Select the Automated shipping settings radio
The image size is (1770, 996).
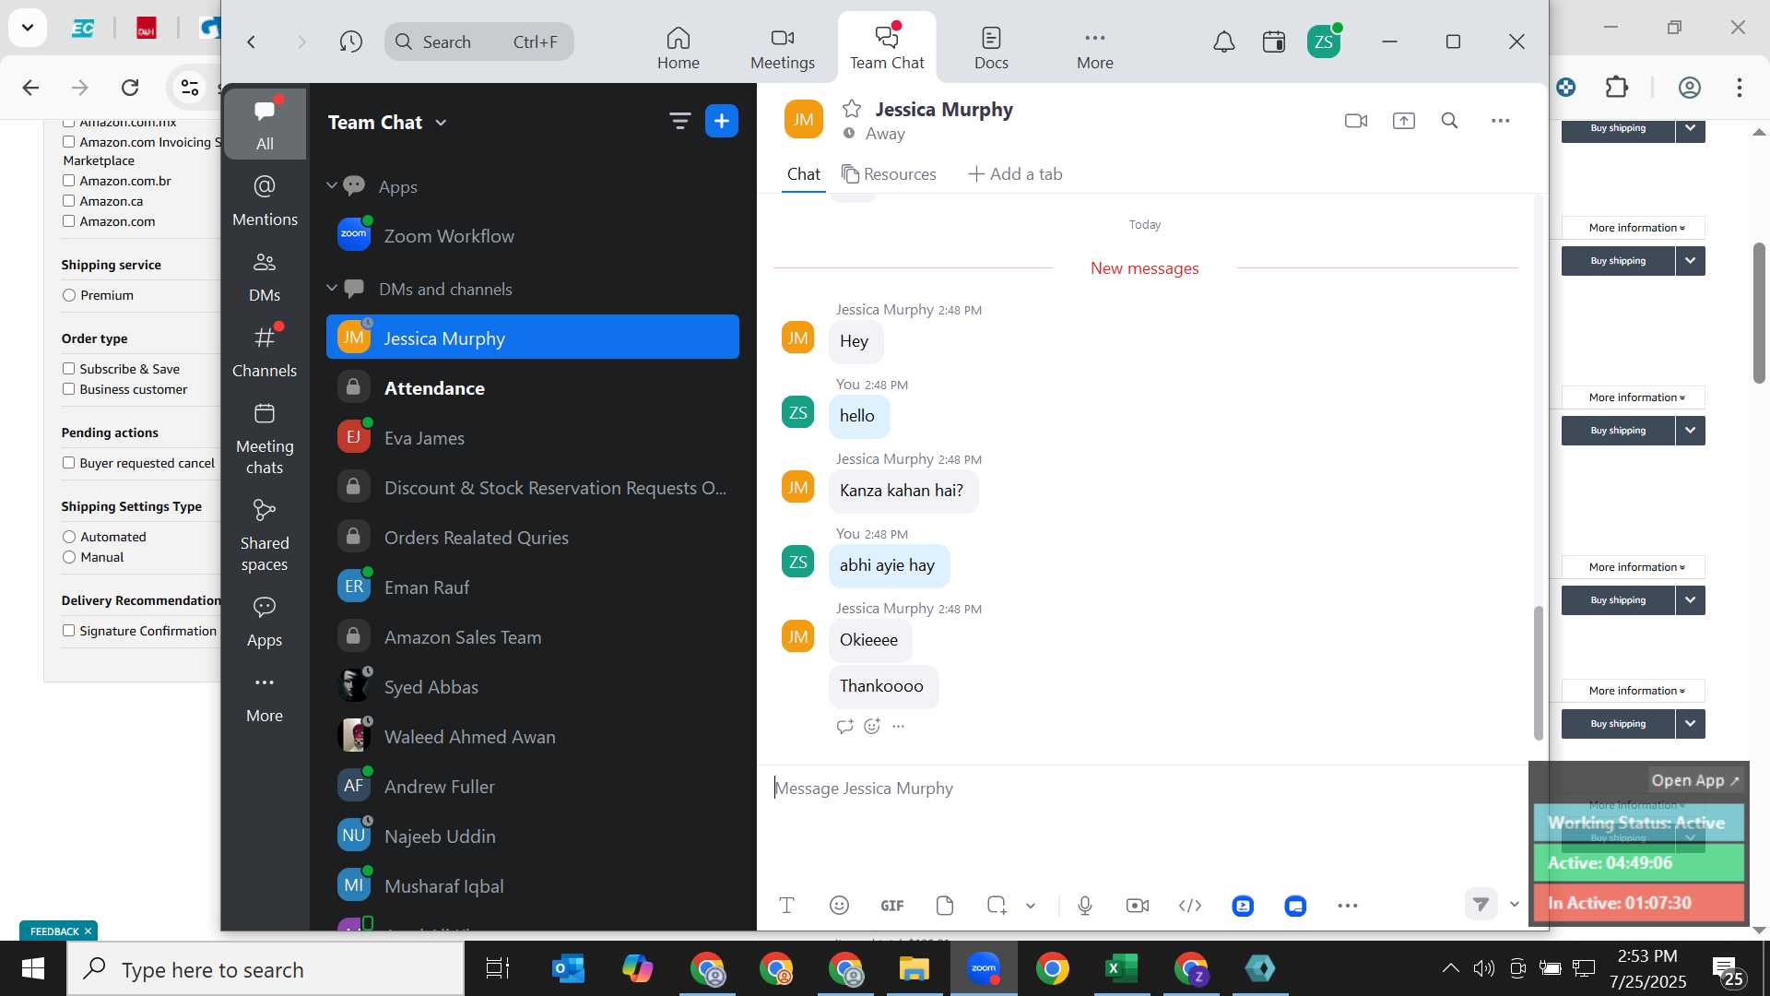pyautogui.click(x=69, y=537)
